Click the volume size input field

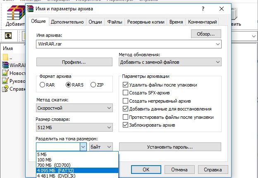click(x=58, y=147)
